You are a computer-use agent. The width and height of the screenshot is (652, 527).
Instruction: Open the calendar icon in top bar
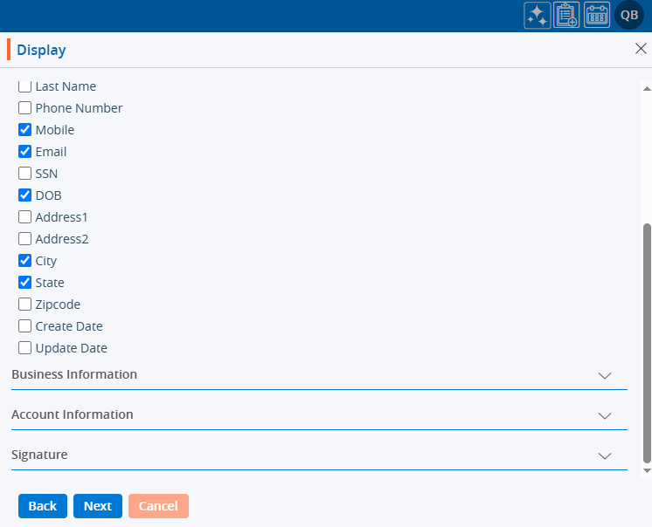click(597, 16)
